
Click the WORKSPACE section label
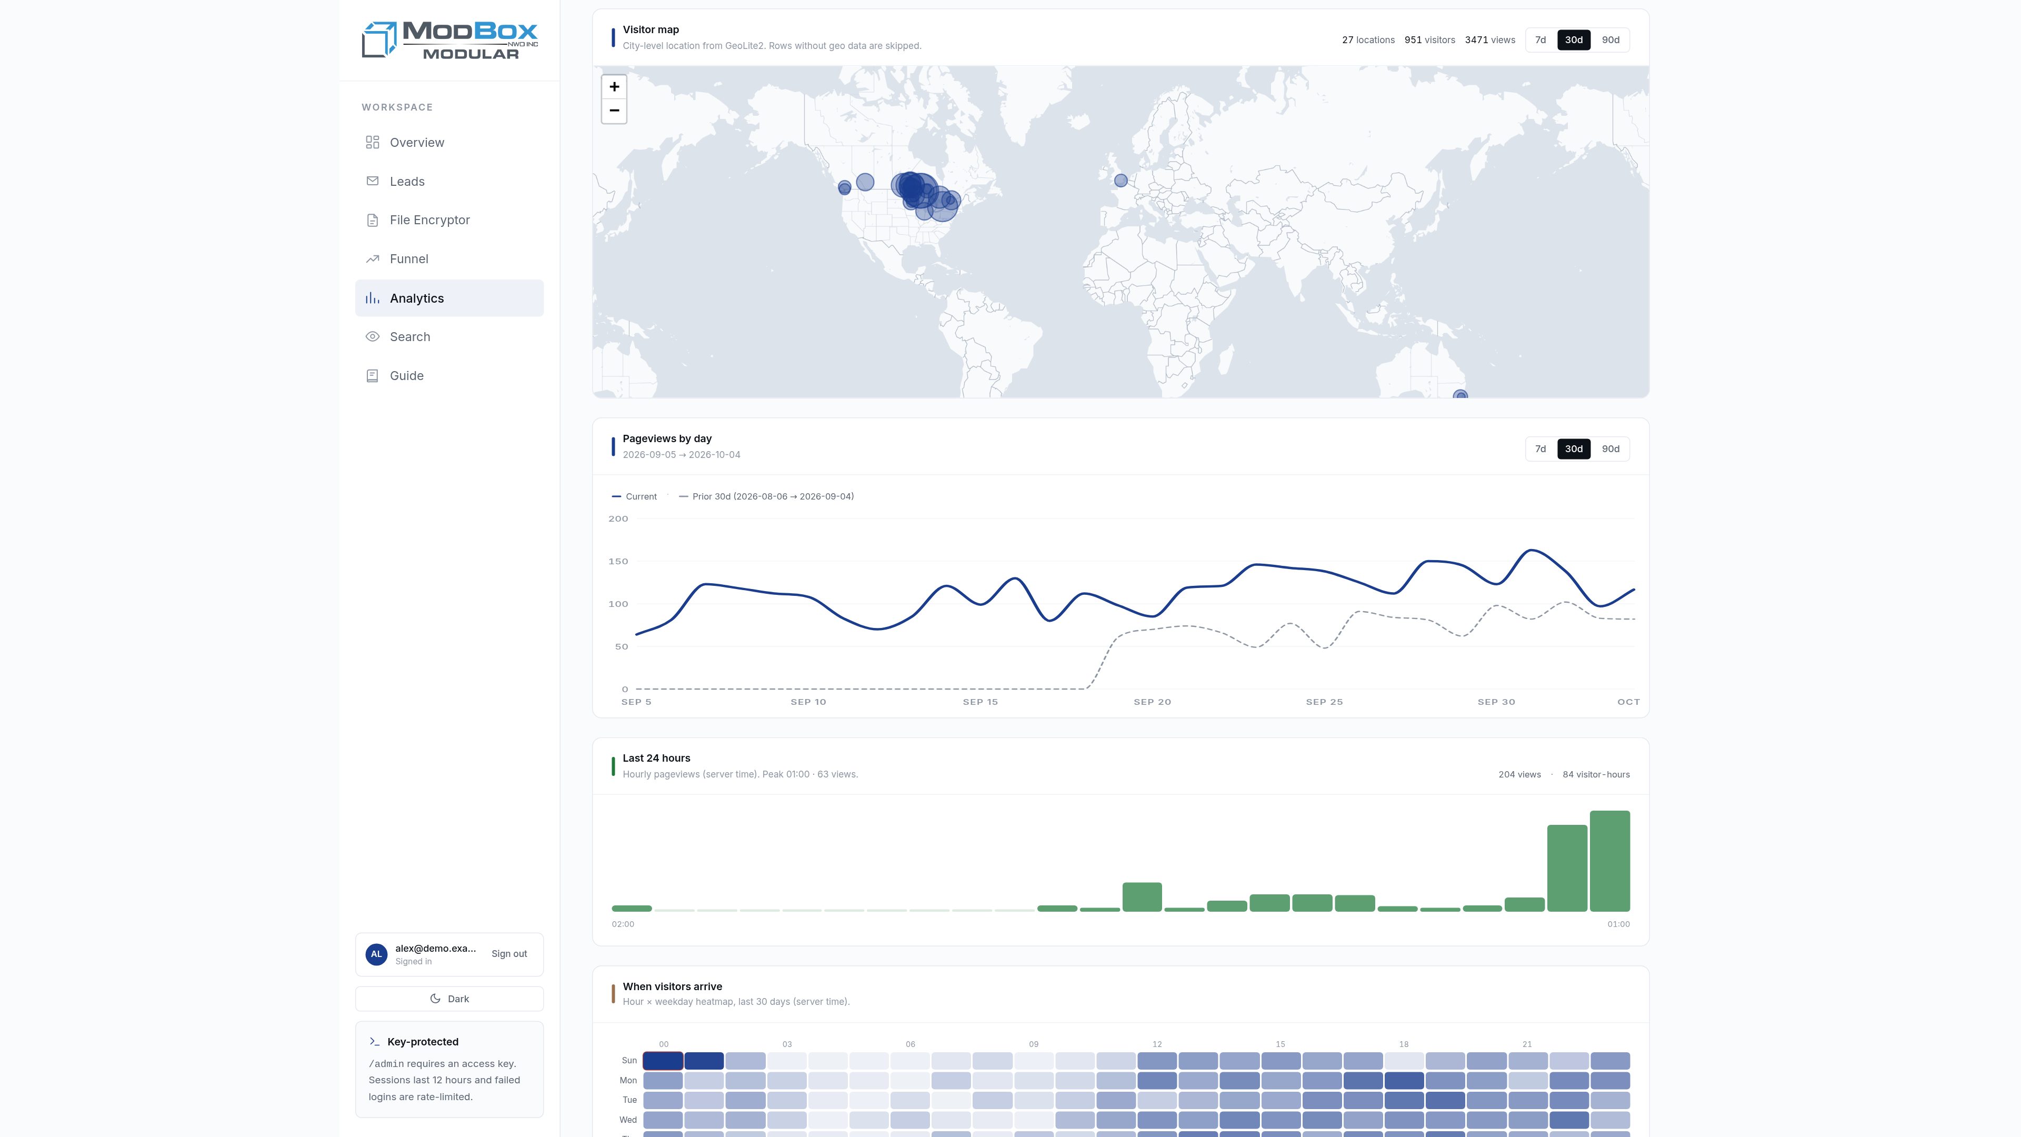click(397, 107)
